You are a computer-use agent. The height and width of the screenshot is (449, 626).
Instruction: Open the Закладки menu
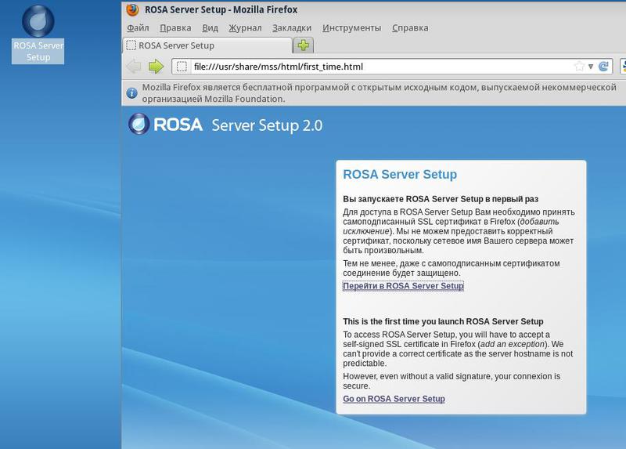292,27
